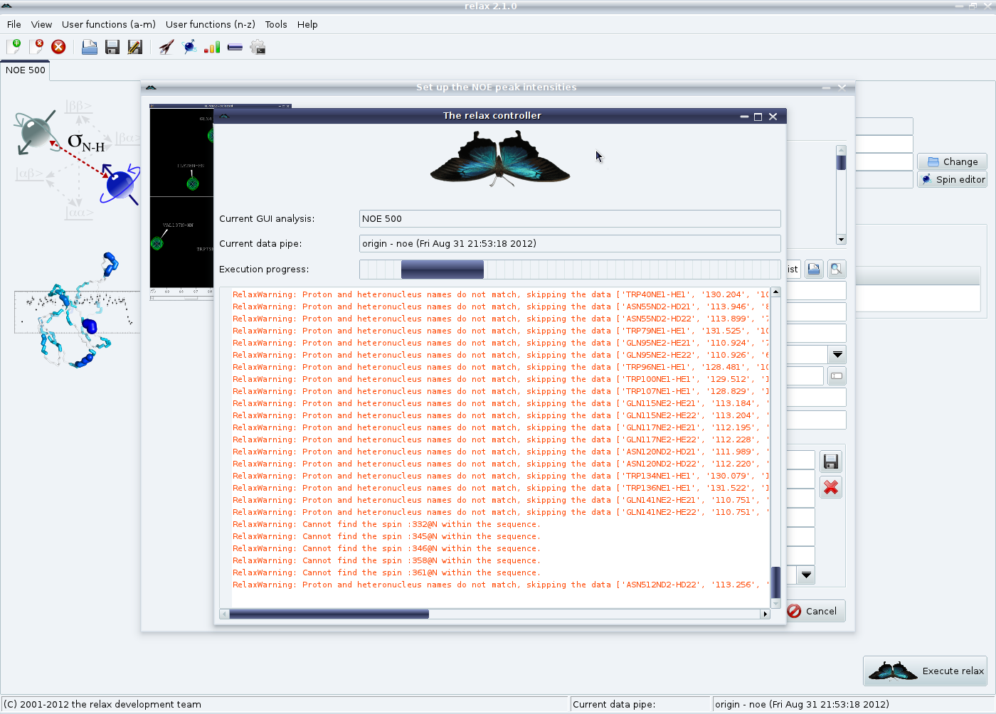Click the log's horizontal scrollbar
The height and width of the screenshot is (714, 996).
[329, 614]
